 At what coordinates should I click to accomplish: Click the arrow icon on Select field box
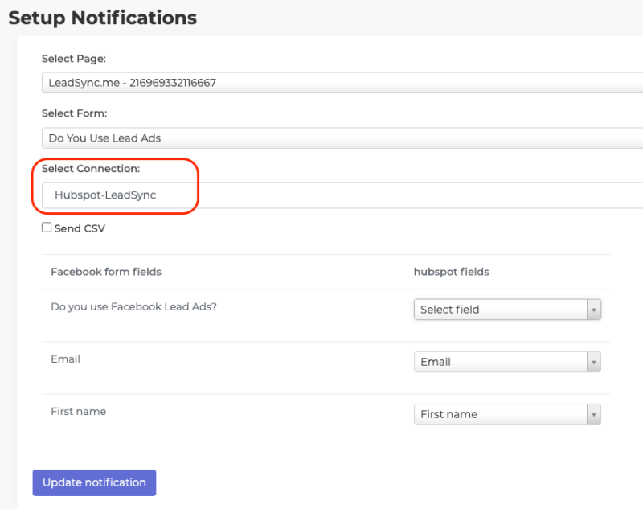coord(593,310)
